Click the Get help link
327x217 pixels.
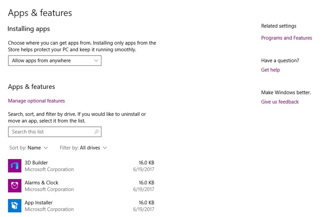pos(270,70)
